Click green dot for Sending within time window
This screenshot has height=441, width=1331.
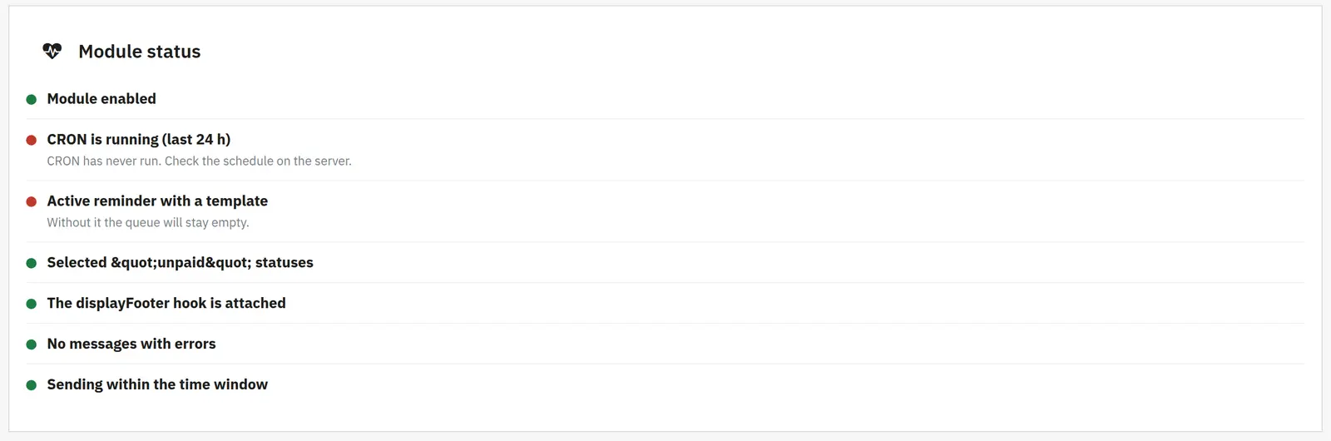[x=32, y=386]
